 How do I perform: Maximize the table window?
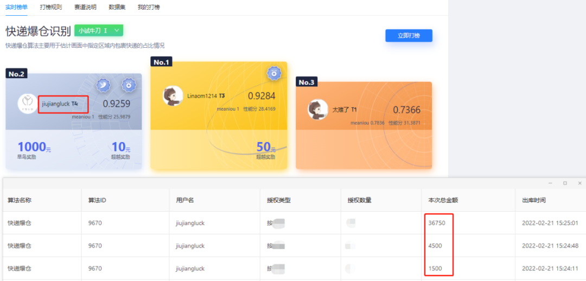[x=565, y=183]
